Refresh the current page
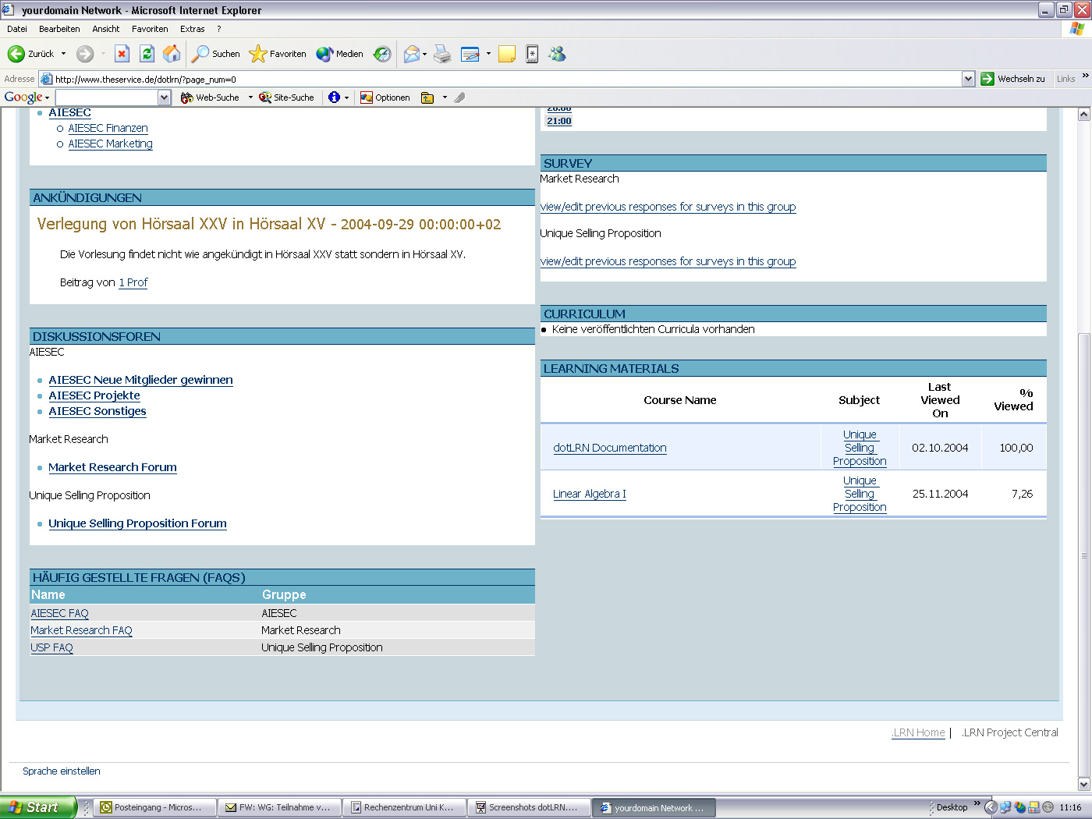Viewport: 1092px width, 819px height. point(147,54)
